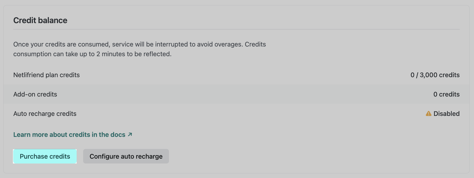Click the external link arrow after docs link

click(x=130, y=134)
